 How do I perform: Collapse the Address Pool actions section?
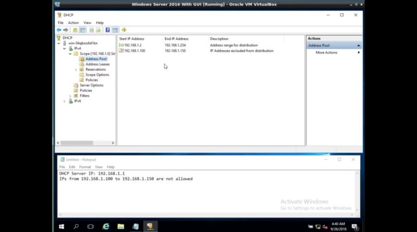point(359,45)
